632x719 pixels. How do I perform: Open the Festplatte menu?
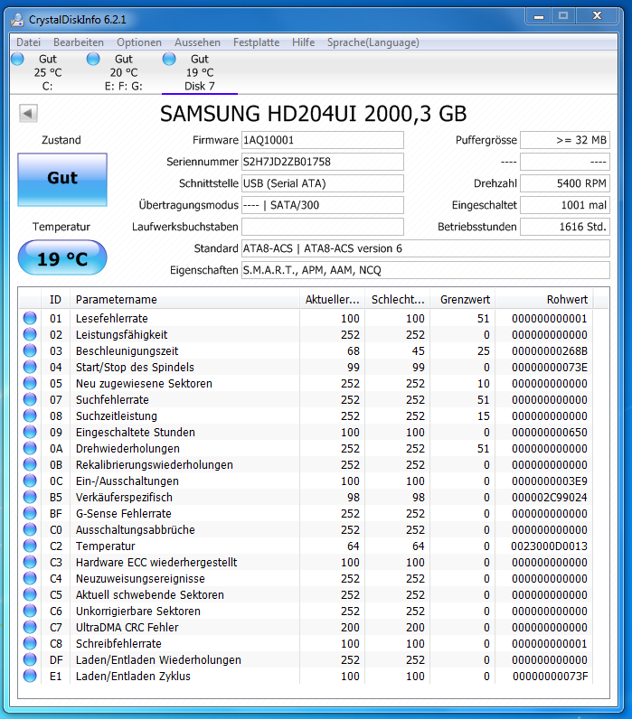point(256,42)
